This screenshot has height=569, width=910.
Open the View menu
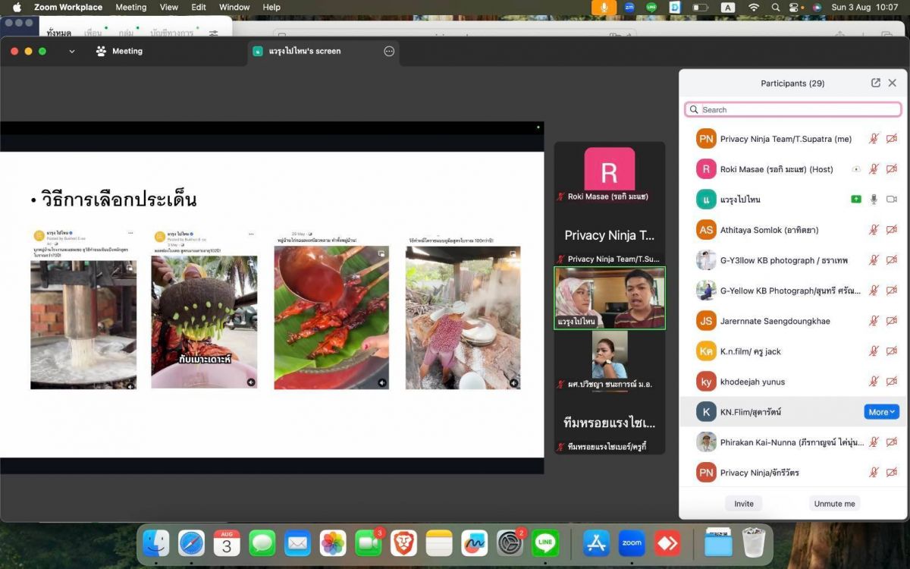point(168,7)
